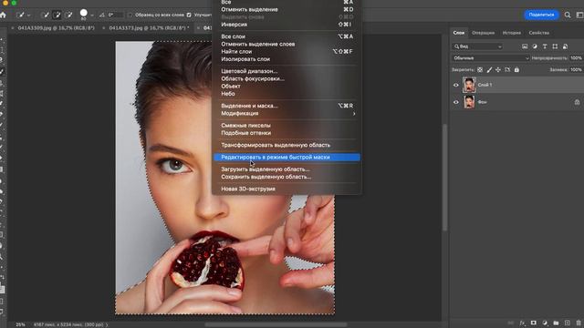Create new layer icon

(568, 323)
